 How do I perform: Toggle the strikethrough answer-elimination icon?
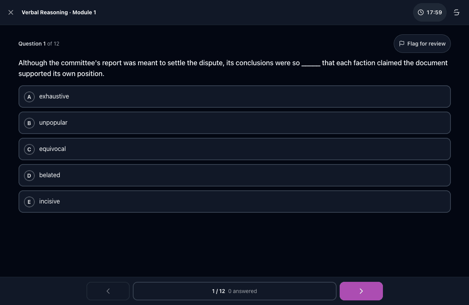(457, 12)
